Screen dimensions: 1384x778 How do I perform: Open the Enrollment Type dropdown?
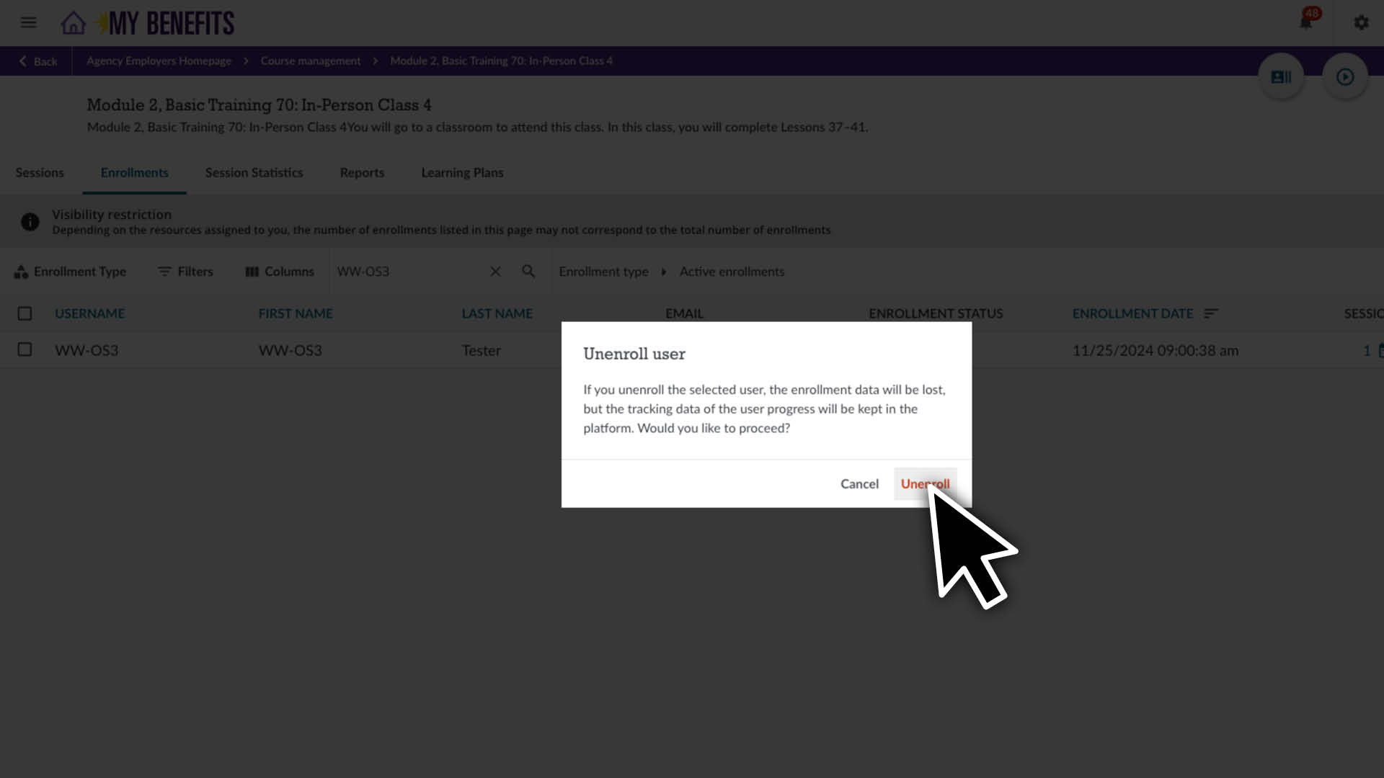click(70, 272)
